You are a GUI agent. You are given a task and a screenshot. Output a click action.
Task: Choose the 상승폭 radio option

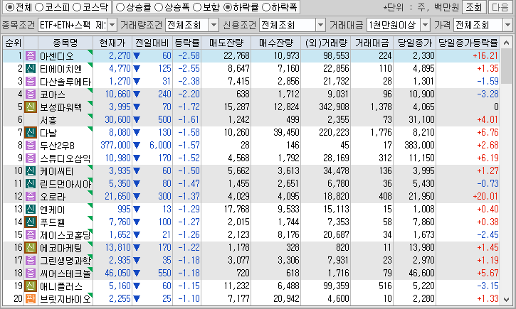159,7
